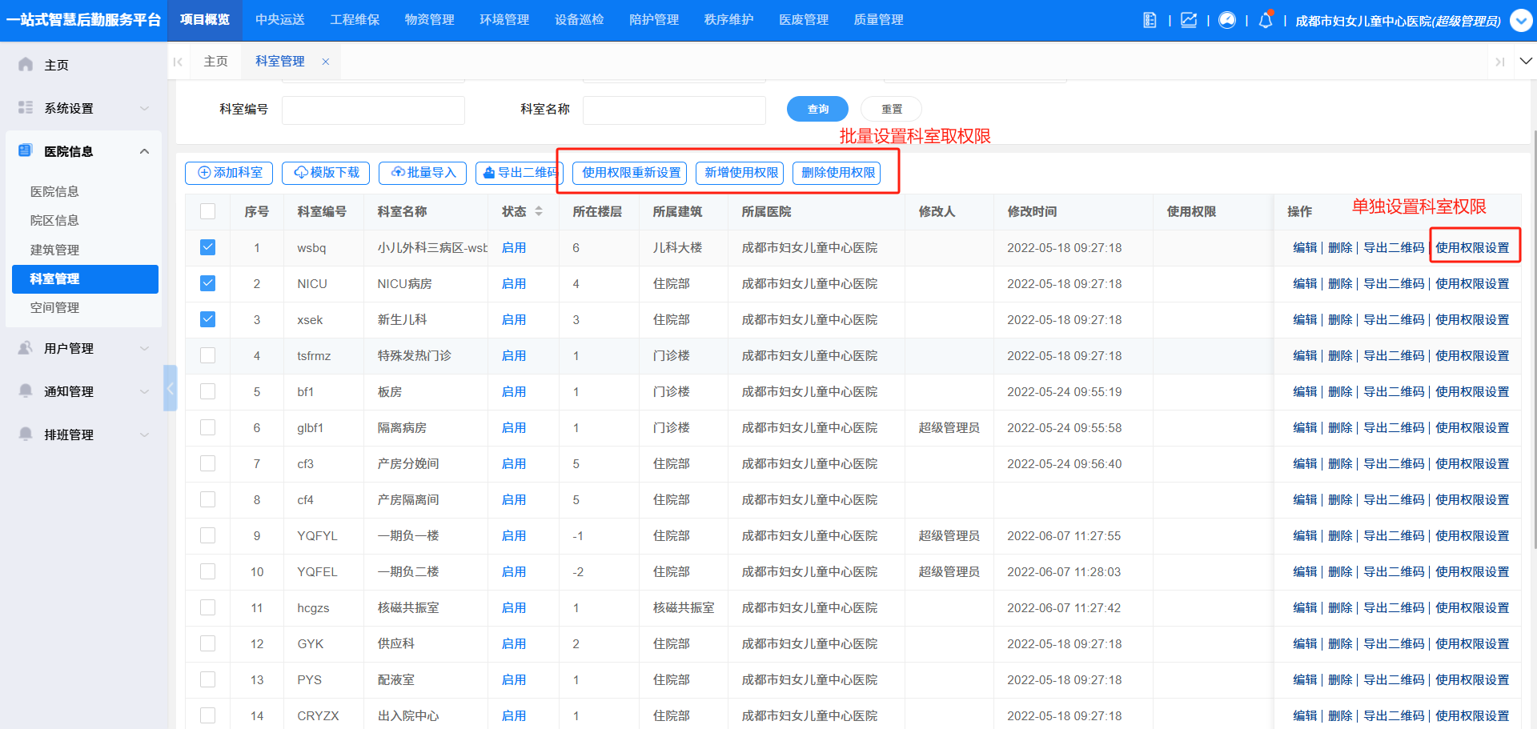Image resolution: width=1537 pixels, height=729 pixels.
Task: Click 批量导入 button
Action: coord(423,173)
